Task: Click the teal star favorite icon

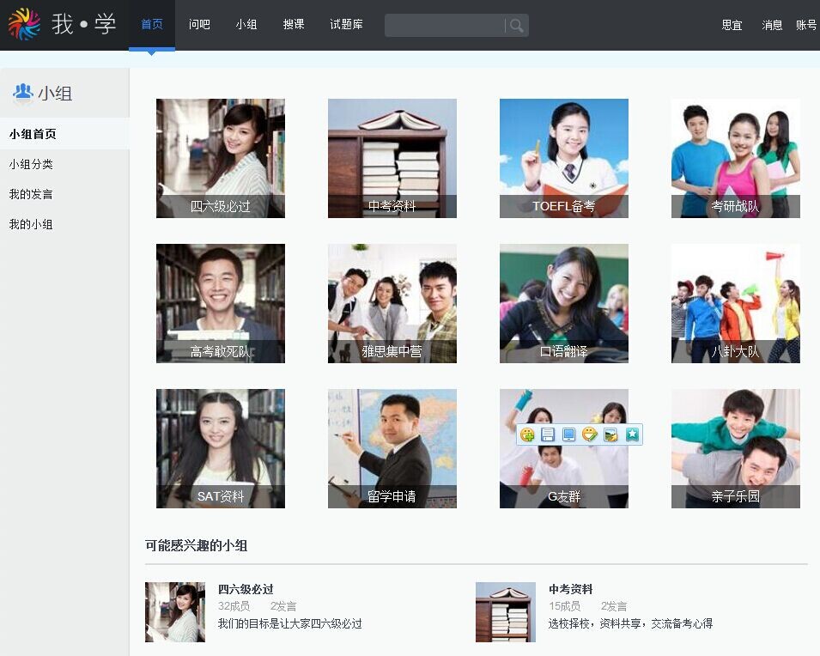Action: pyautogui.click(x=632, y=434)
